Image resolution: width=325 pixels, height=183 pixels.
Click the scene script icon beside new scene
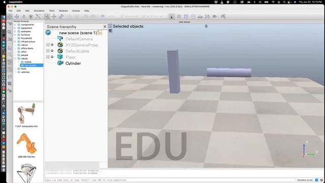point(100,33)
